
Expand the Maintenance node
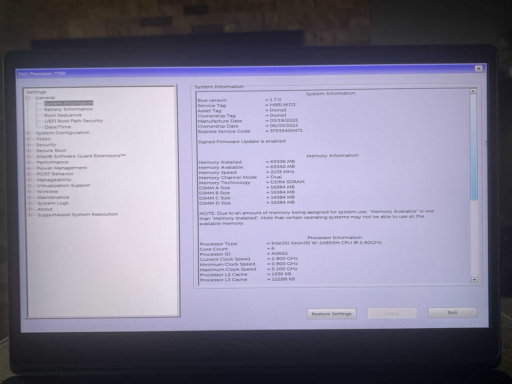pyautogui.click(x=29, y=197)
